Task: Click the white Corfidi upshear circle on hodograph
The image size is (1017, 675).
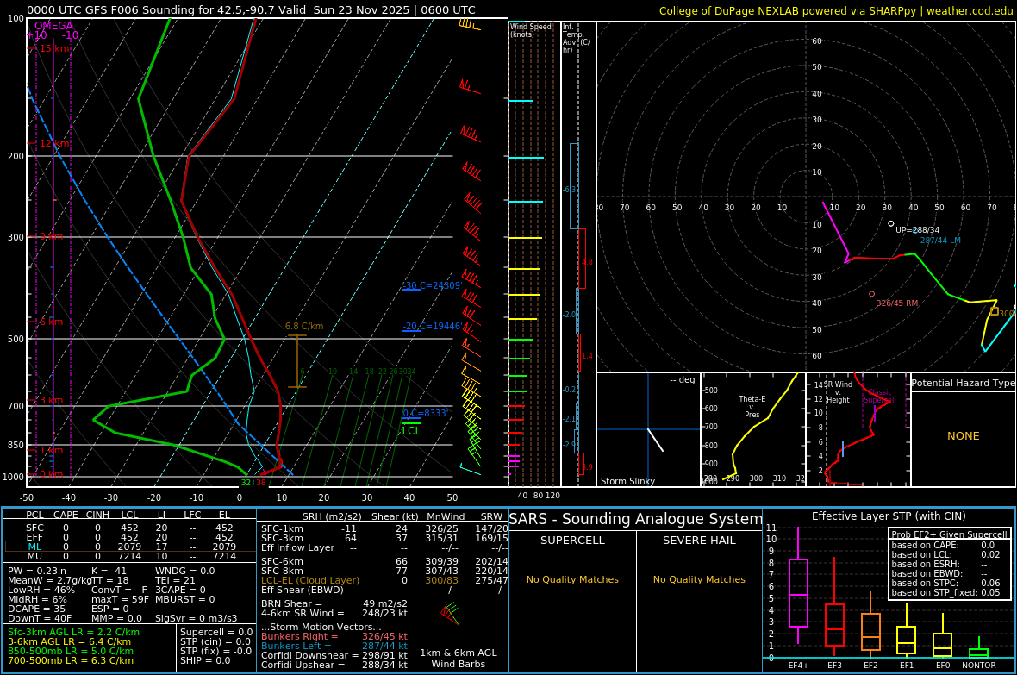Action: tap(891, 223)
